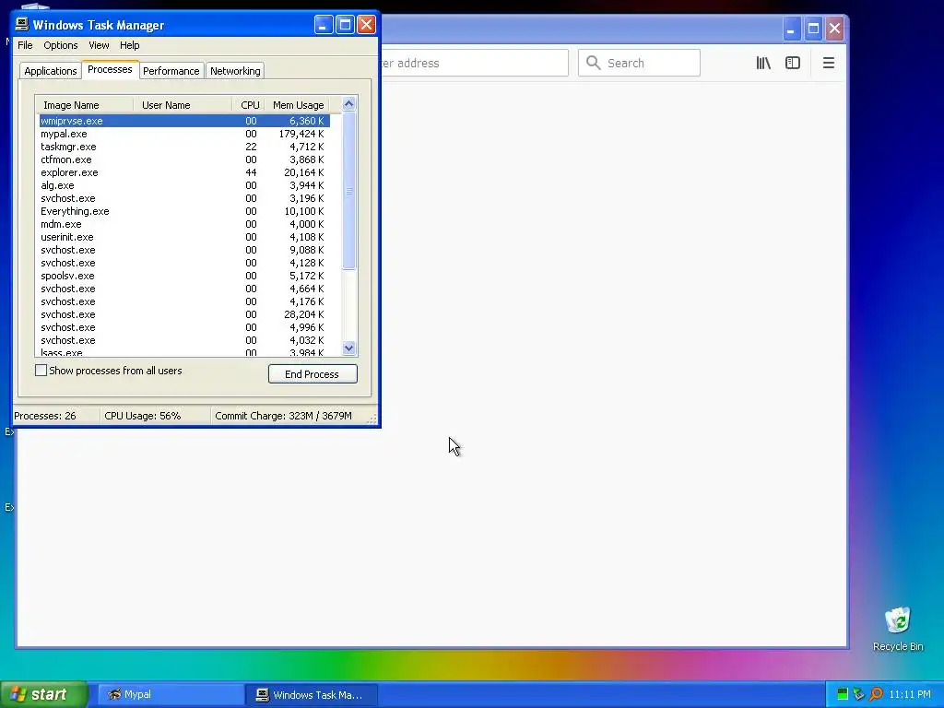Switch to the Performance tab
The width and height of the screenshot is (944, 708).
[171, 71]
